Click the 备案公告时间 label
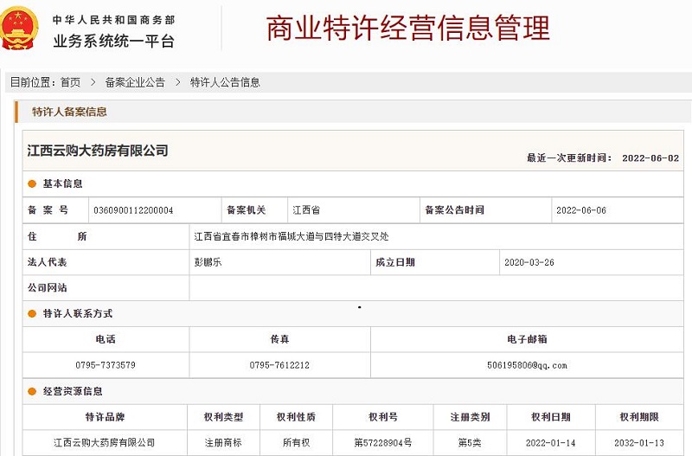This screenshot has height=456, width=692. 455,210
